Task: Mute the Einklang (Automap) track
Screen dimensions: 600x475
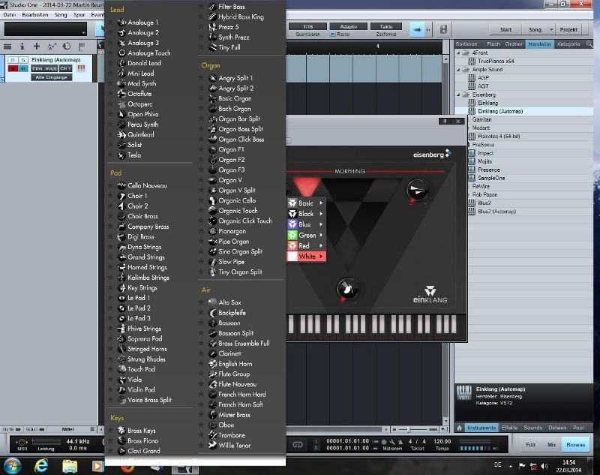Action: pos(13,60)
